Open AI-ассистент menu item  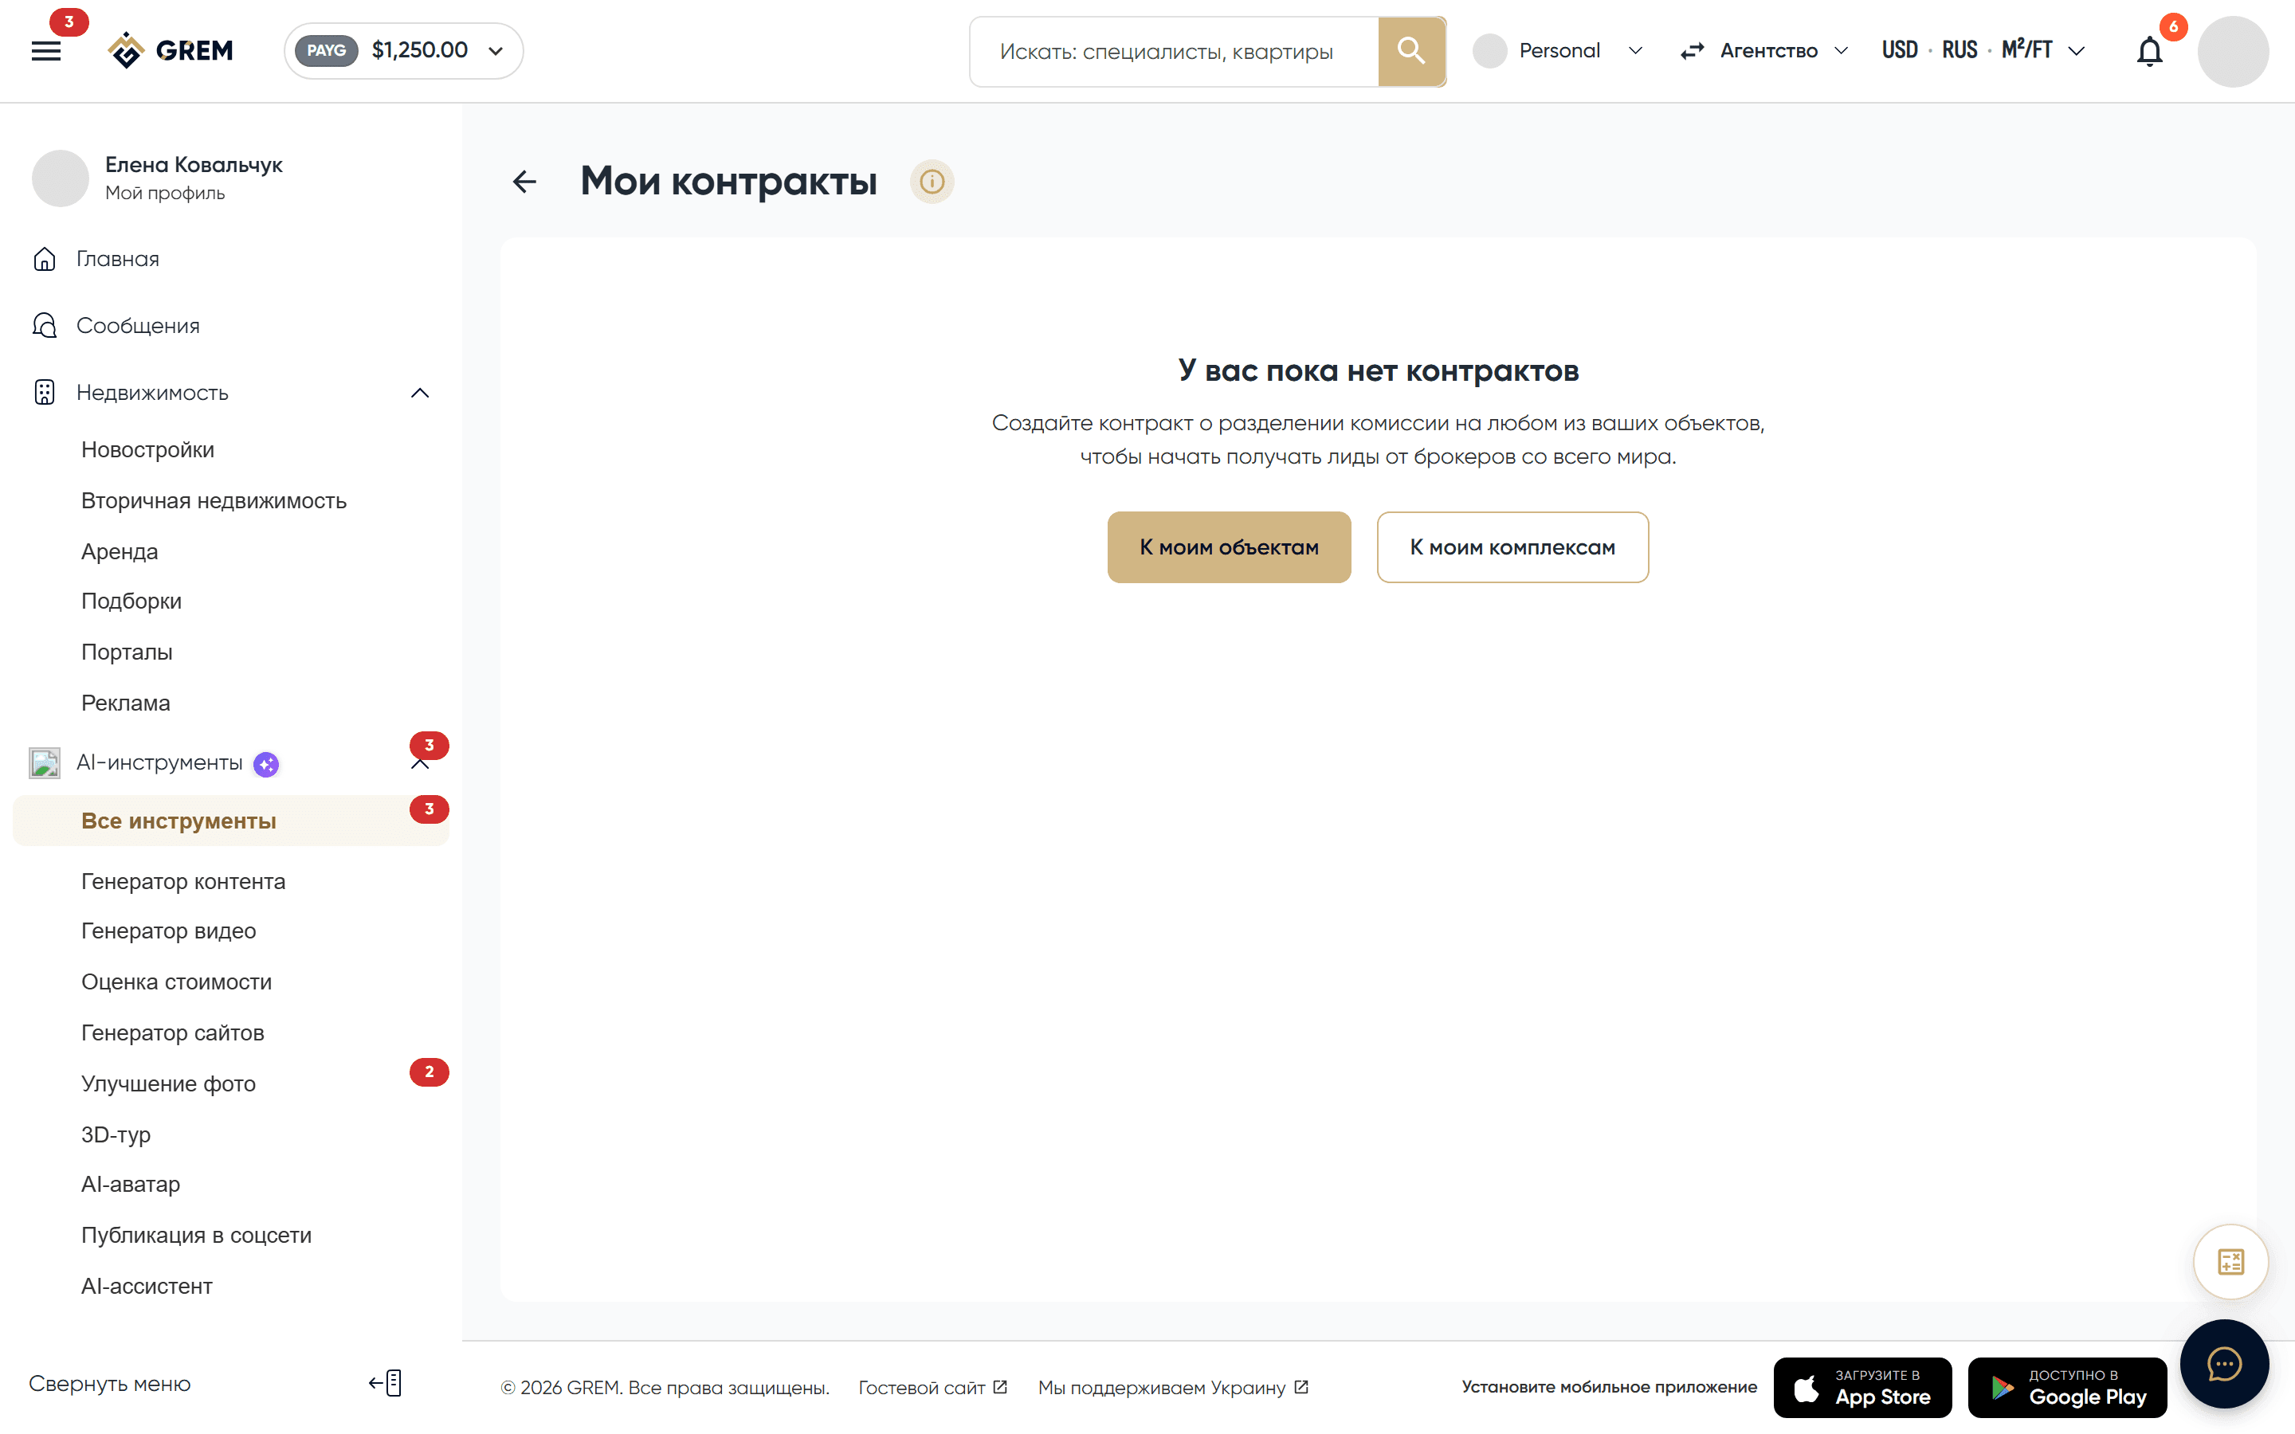pos(147,1286)
